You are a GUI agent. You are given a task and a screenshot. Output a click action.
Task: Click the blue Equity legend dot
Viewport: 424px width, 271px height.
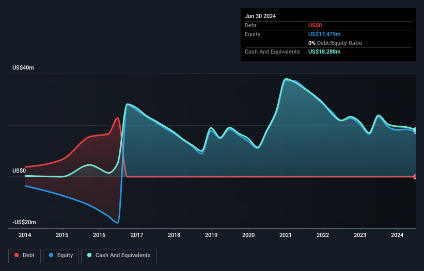click(x=51, y=255)
